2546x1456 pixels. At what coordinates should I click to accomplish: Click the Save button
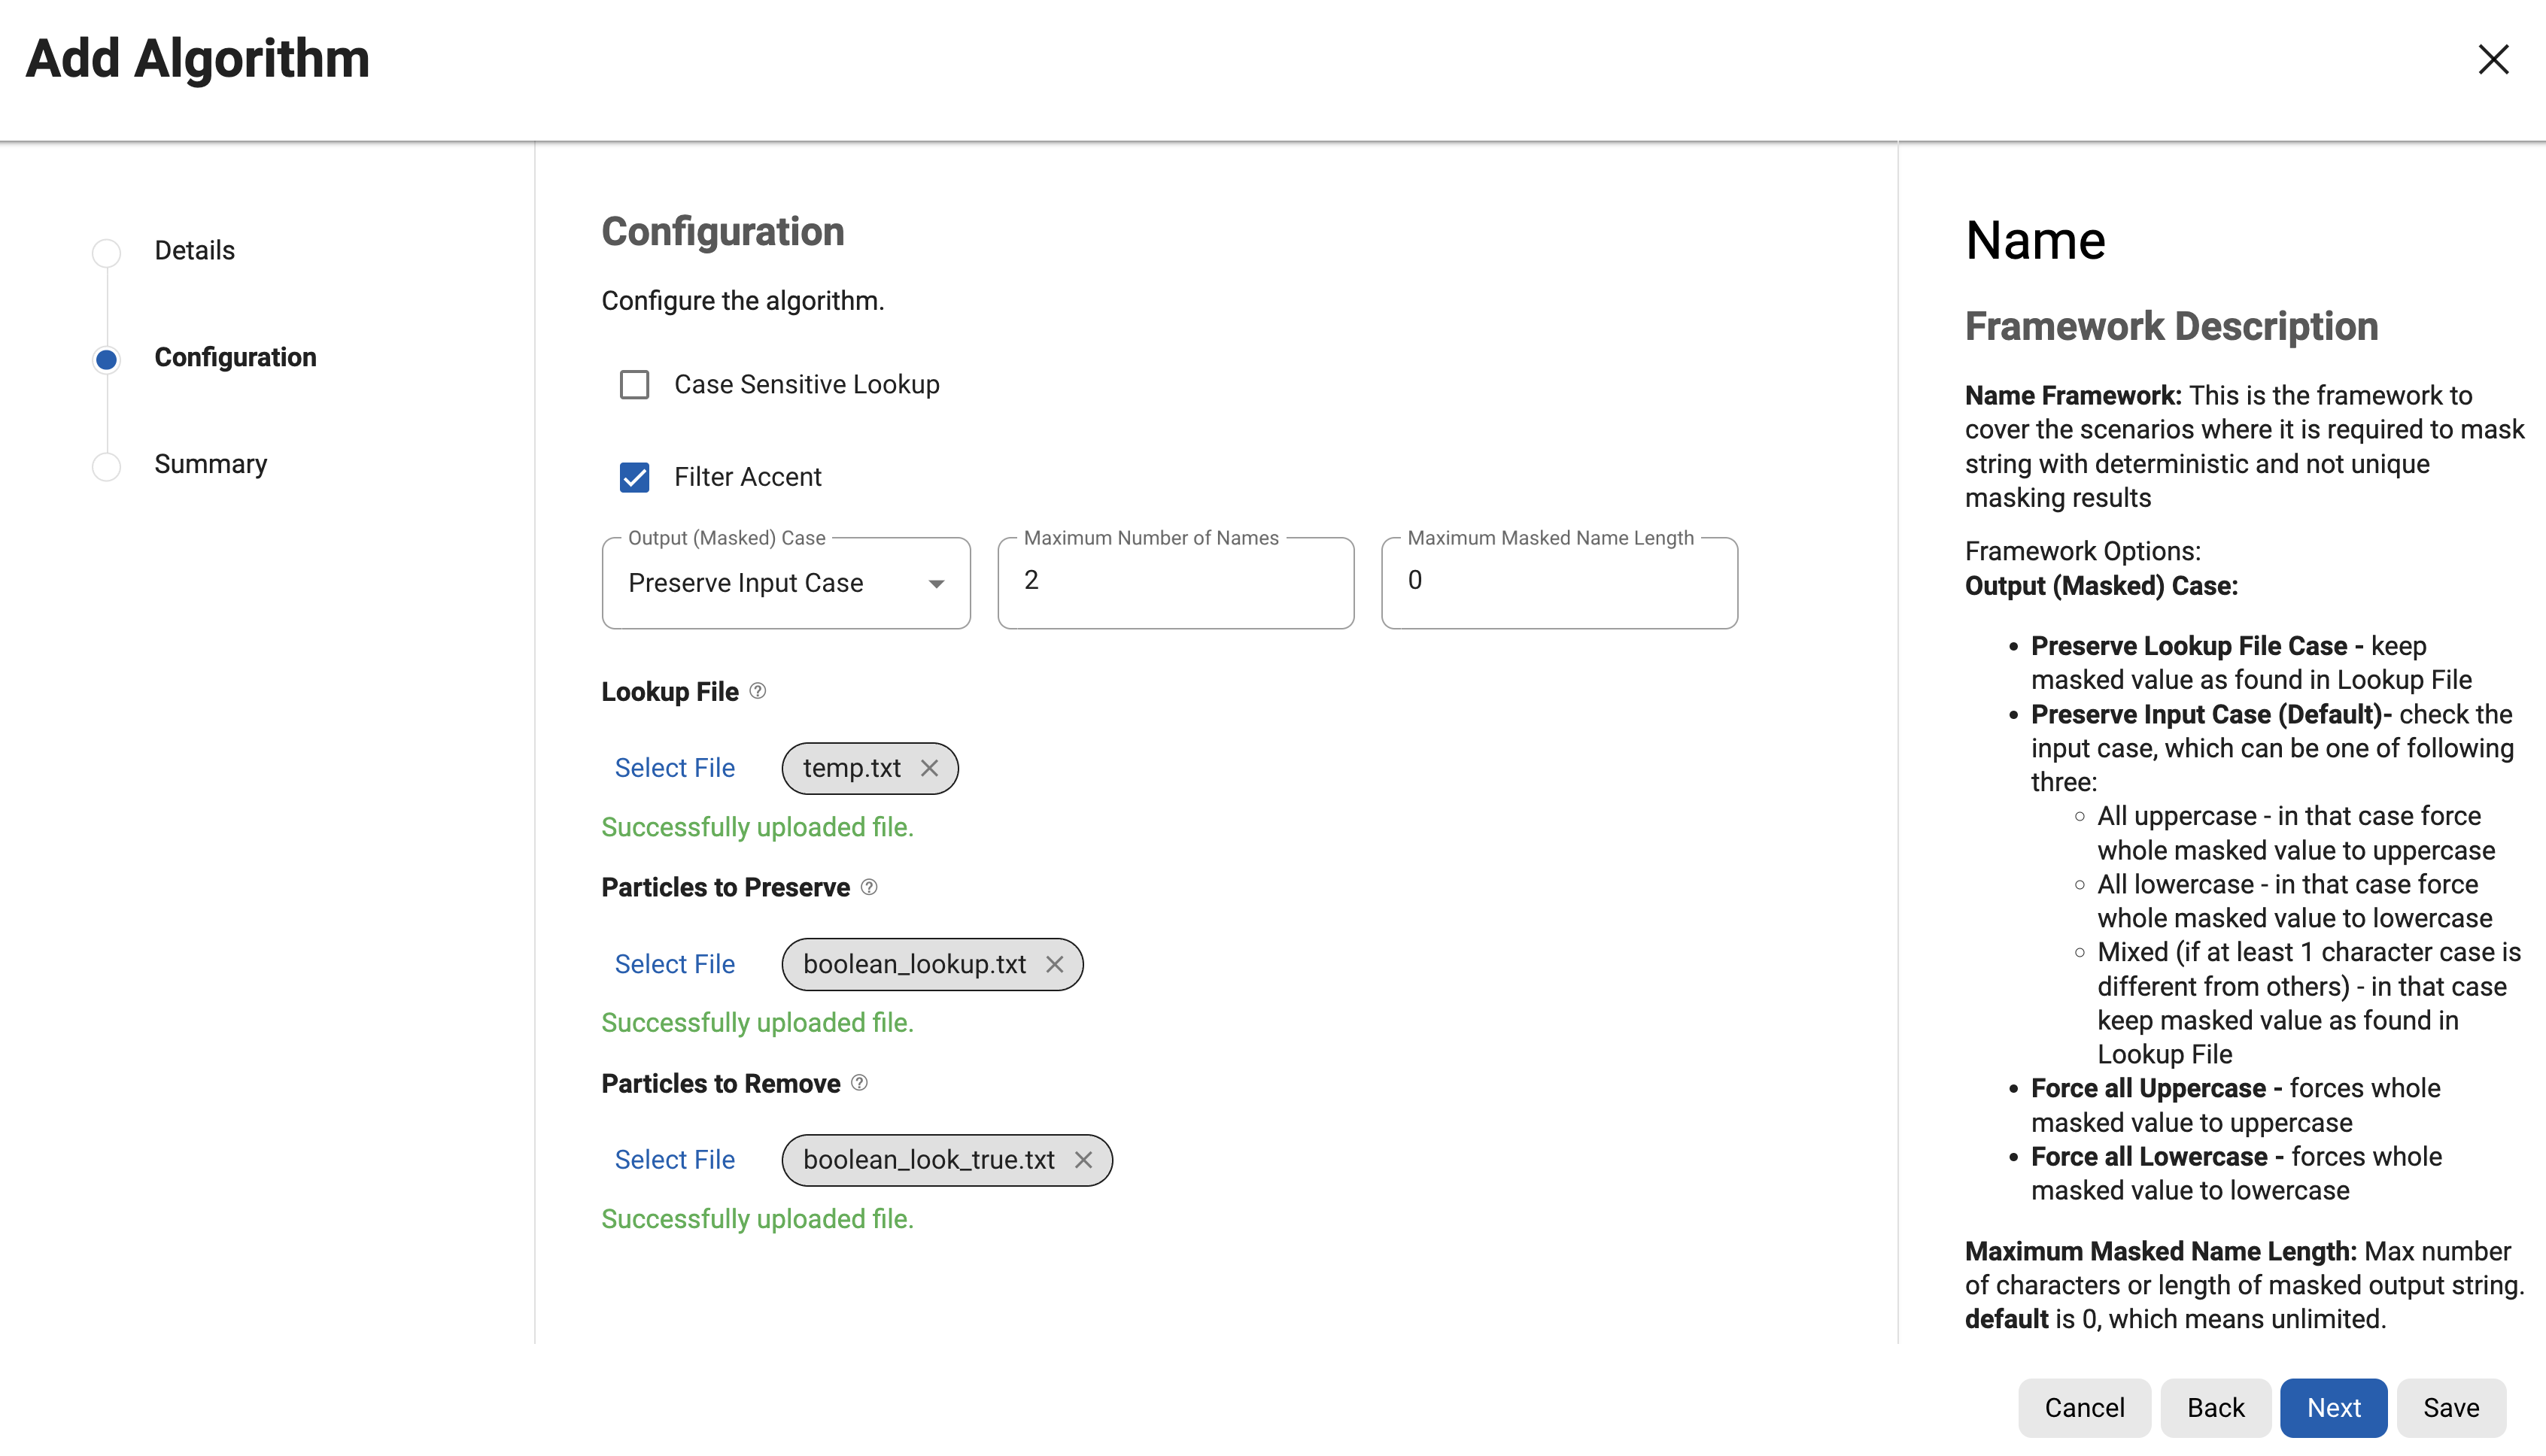(2450, 1407)
